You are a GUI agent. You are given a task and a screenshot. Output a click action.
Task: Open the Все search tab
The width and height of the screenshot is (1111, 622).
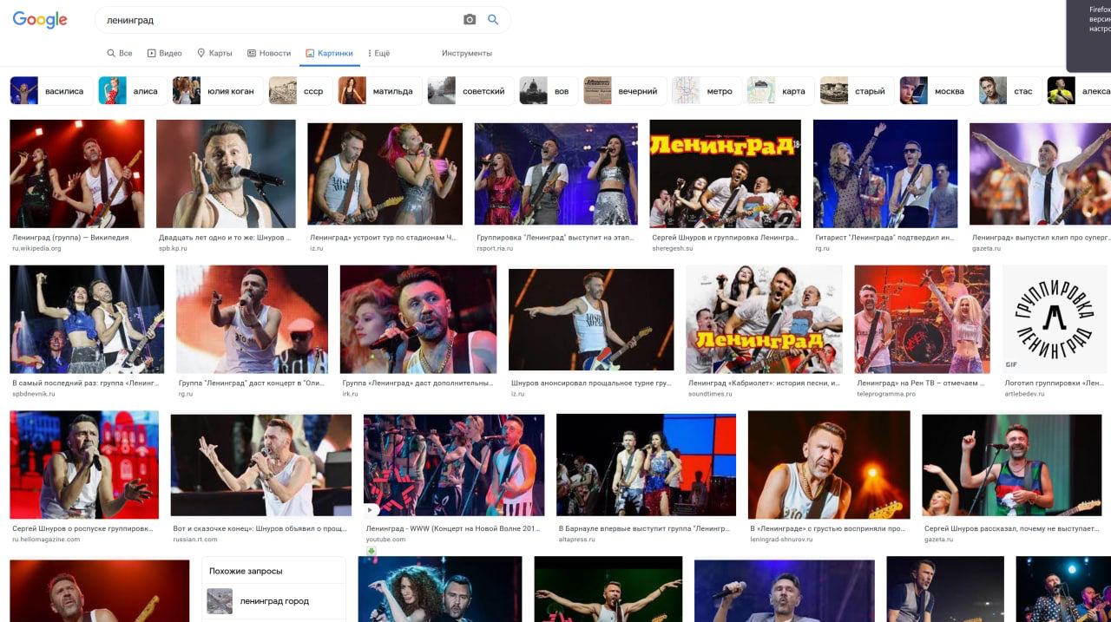tap(120, 53)
